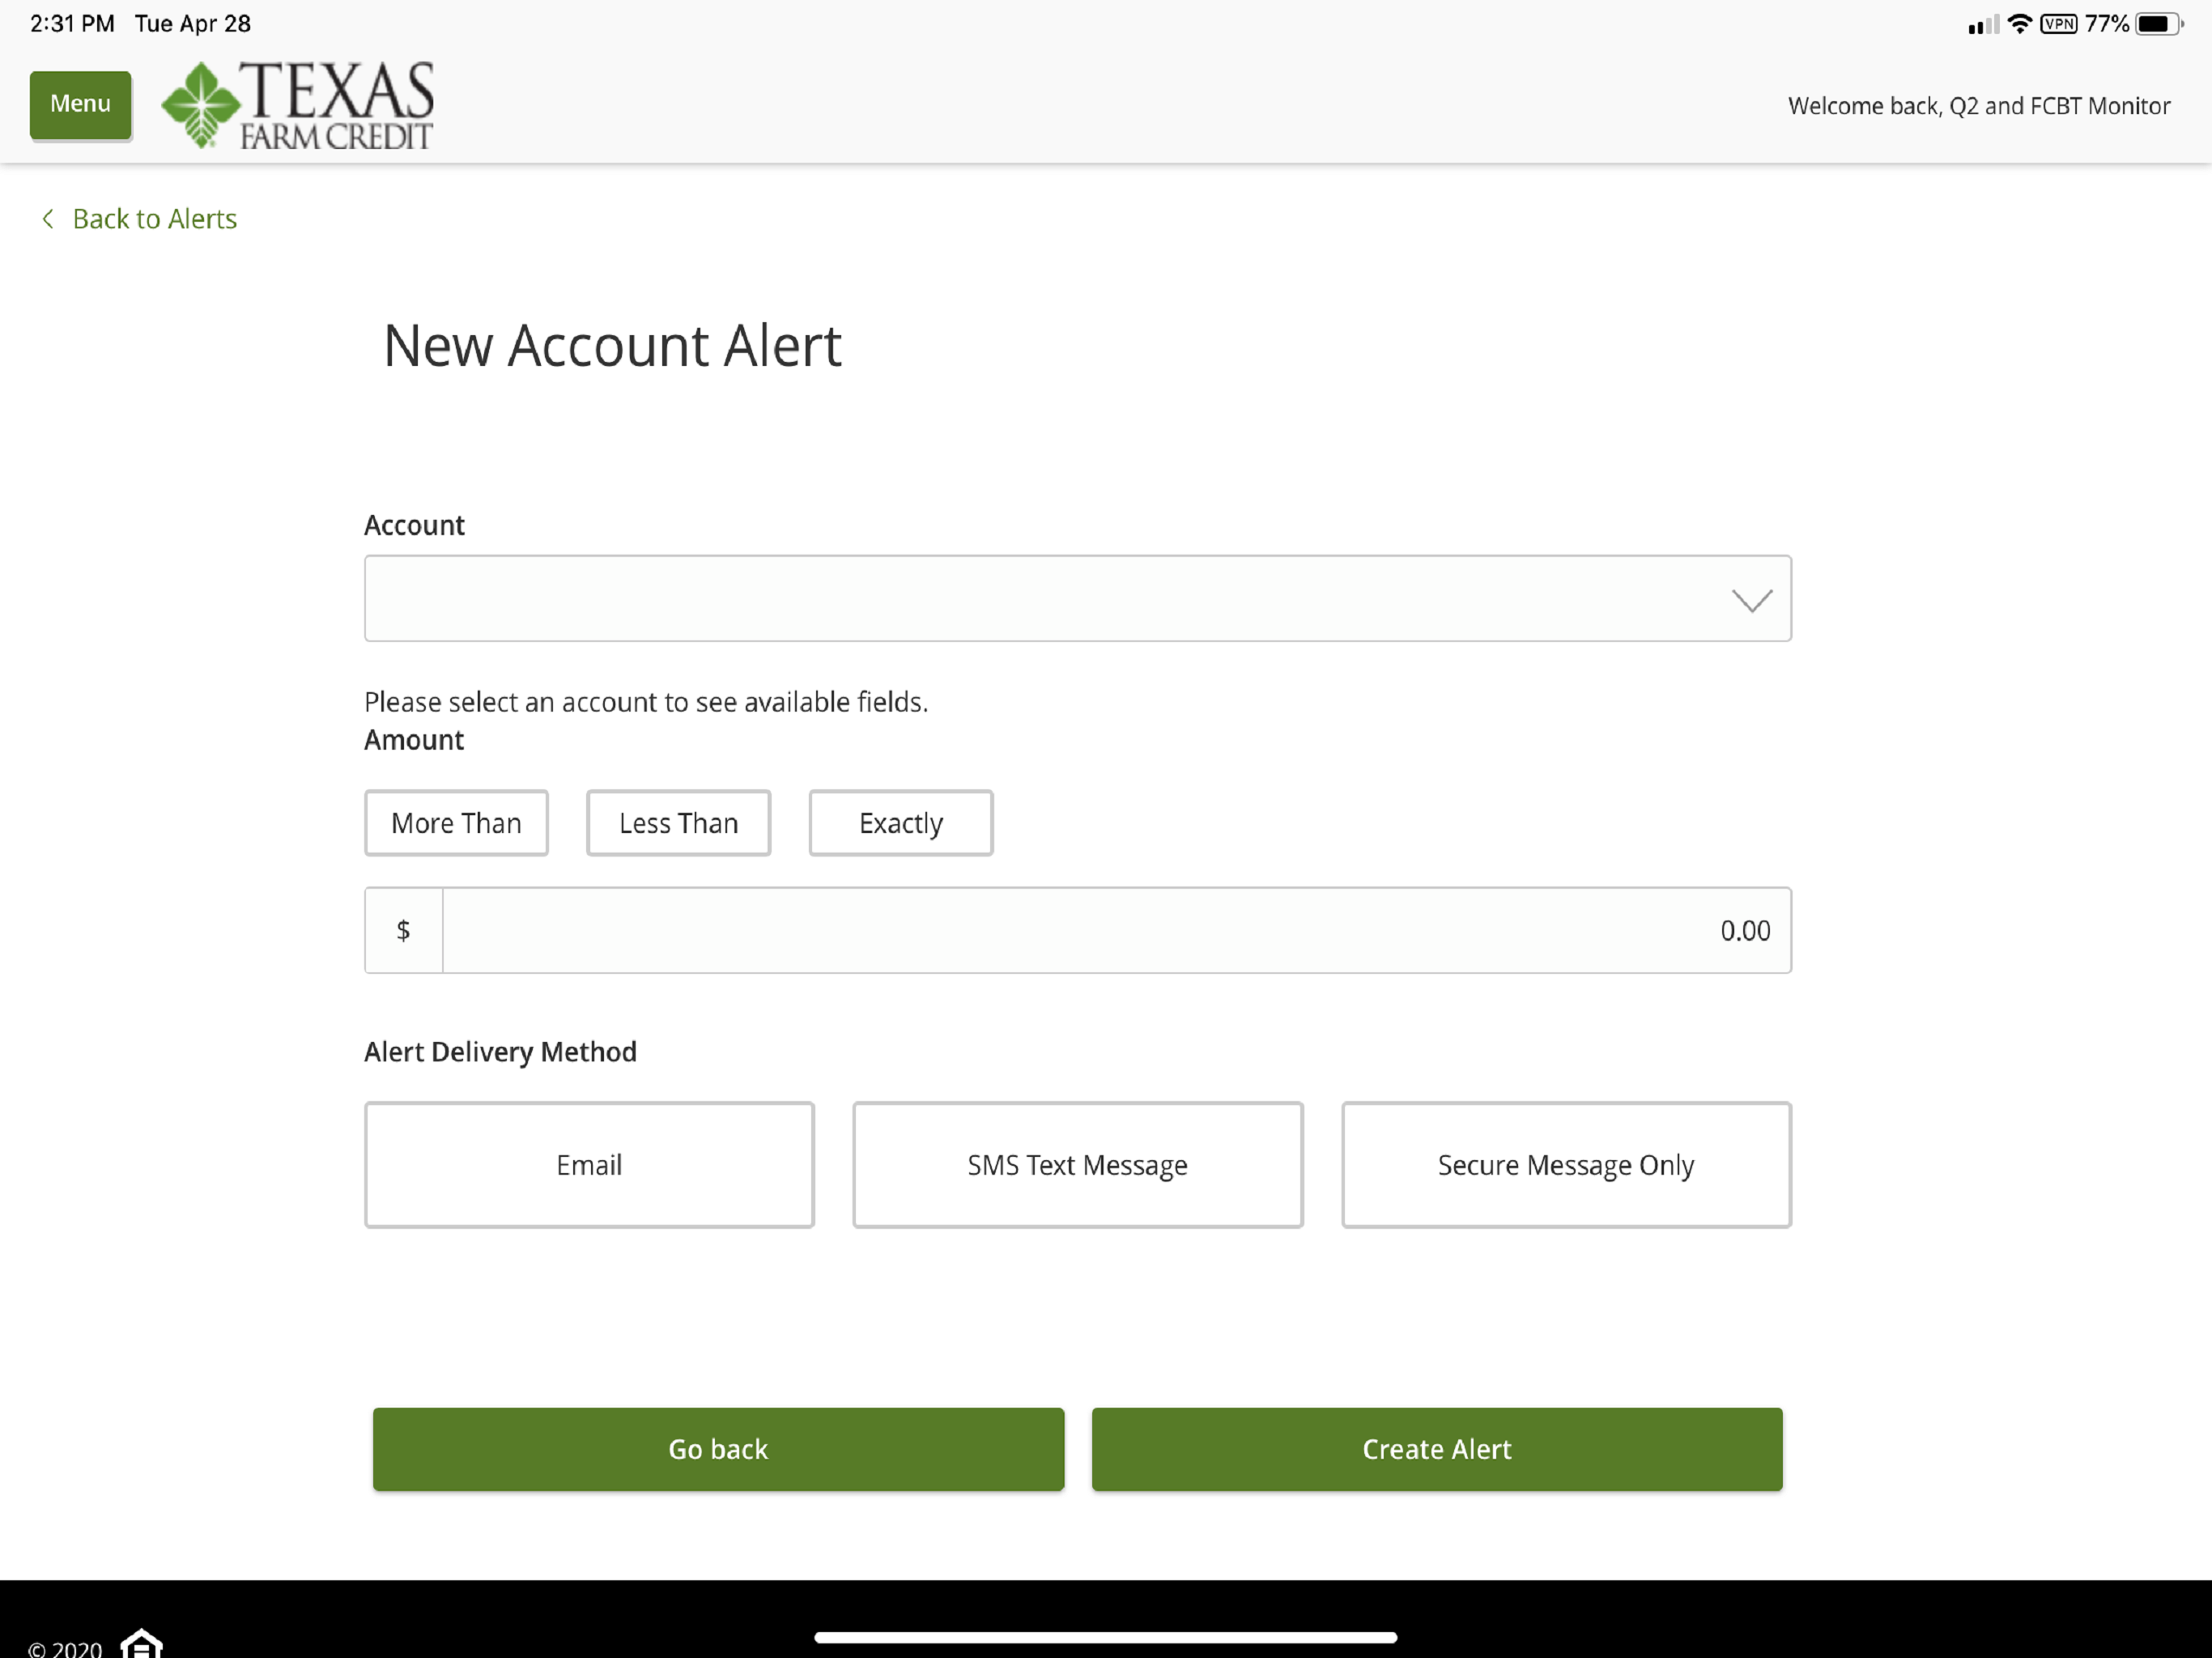Click the Equal Housing icon in footer

(141, 1644)
